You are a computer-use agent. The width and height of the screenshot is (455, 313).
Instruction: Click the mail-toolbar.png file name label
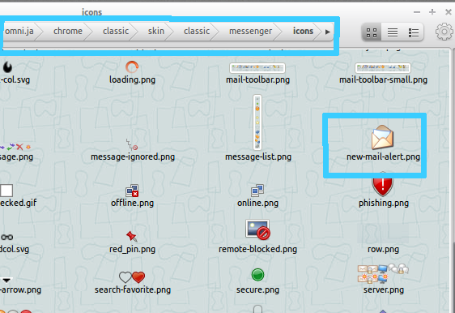click(x=257, y=79)
